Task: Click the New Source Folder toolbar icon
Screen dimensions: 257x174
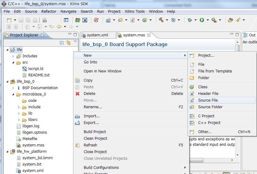Action: pos(121,20)
